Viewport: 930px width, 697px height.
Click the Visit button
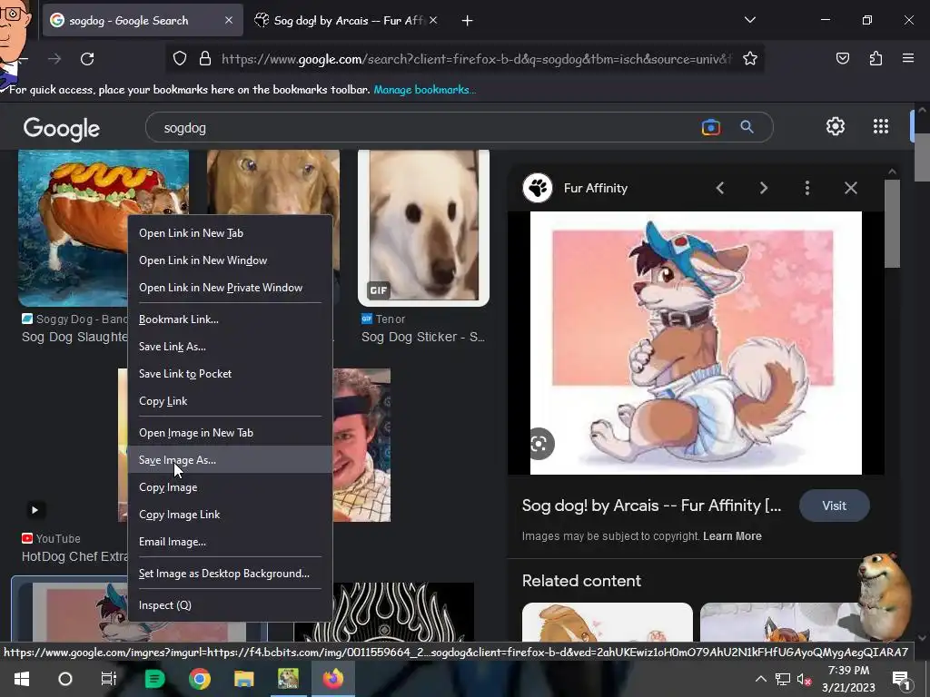834,506
